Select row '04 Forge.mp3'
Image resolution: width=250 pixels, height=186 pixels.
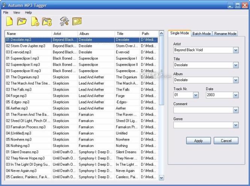pyautogui.click(x=82, y=96)
